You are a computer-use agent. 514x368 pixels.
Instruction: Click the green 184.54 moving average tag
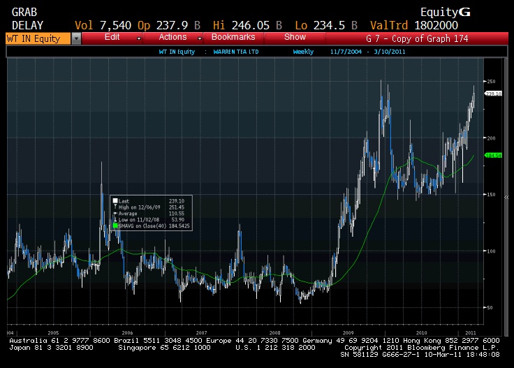click(493, 155)
